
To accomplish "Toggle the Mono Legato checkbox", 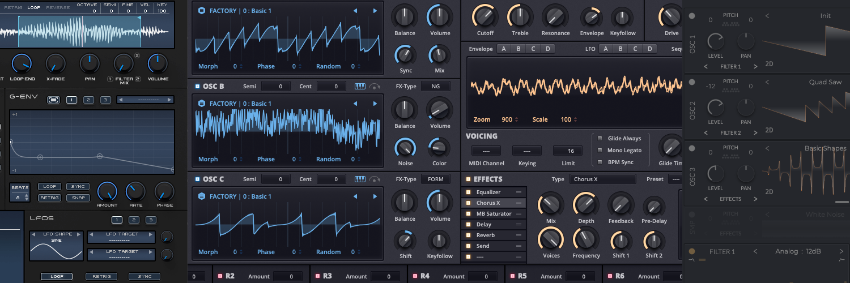I will [600, 151].
